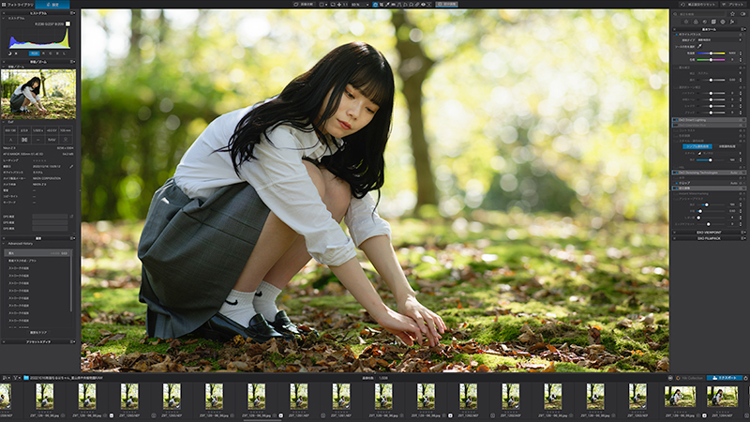Click the navigator preview thumbnail
This screenshot has width=750, height=422.
(x=38, y=95)
